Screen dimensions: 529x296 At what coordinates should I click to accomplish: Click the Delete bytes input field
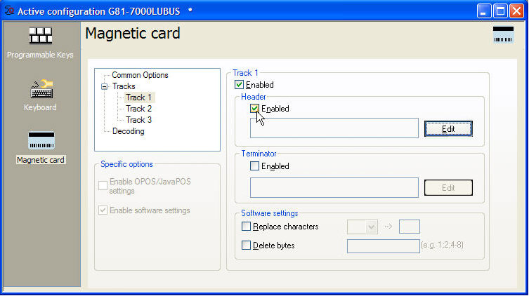(x=383, y=245)
